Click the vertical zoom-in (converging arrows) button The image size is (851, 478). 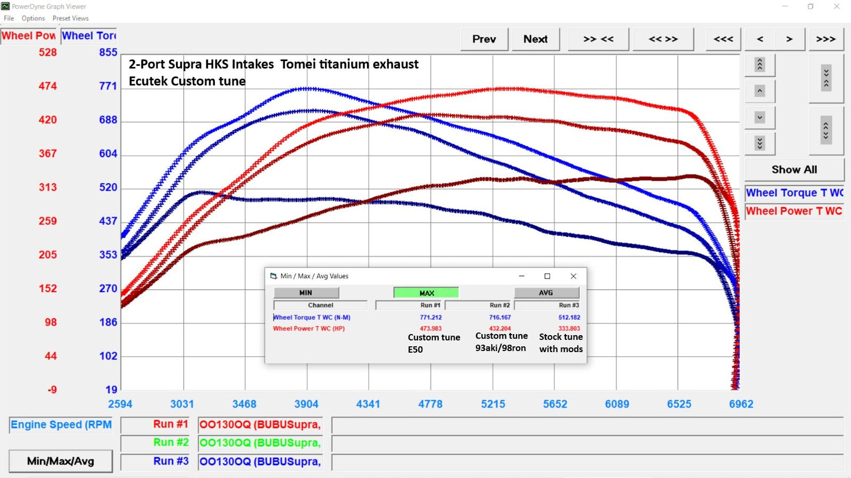[826, 77]
